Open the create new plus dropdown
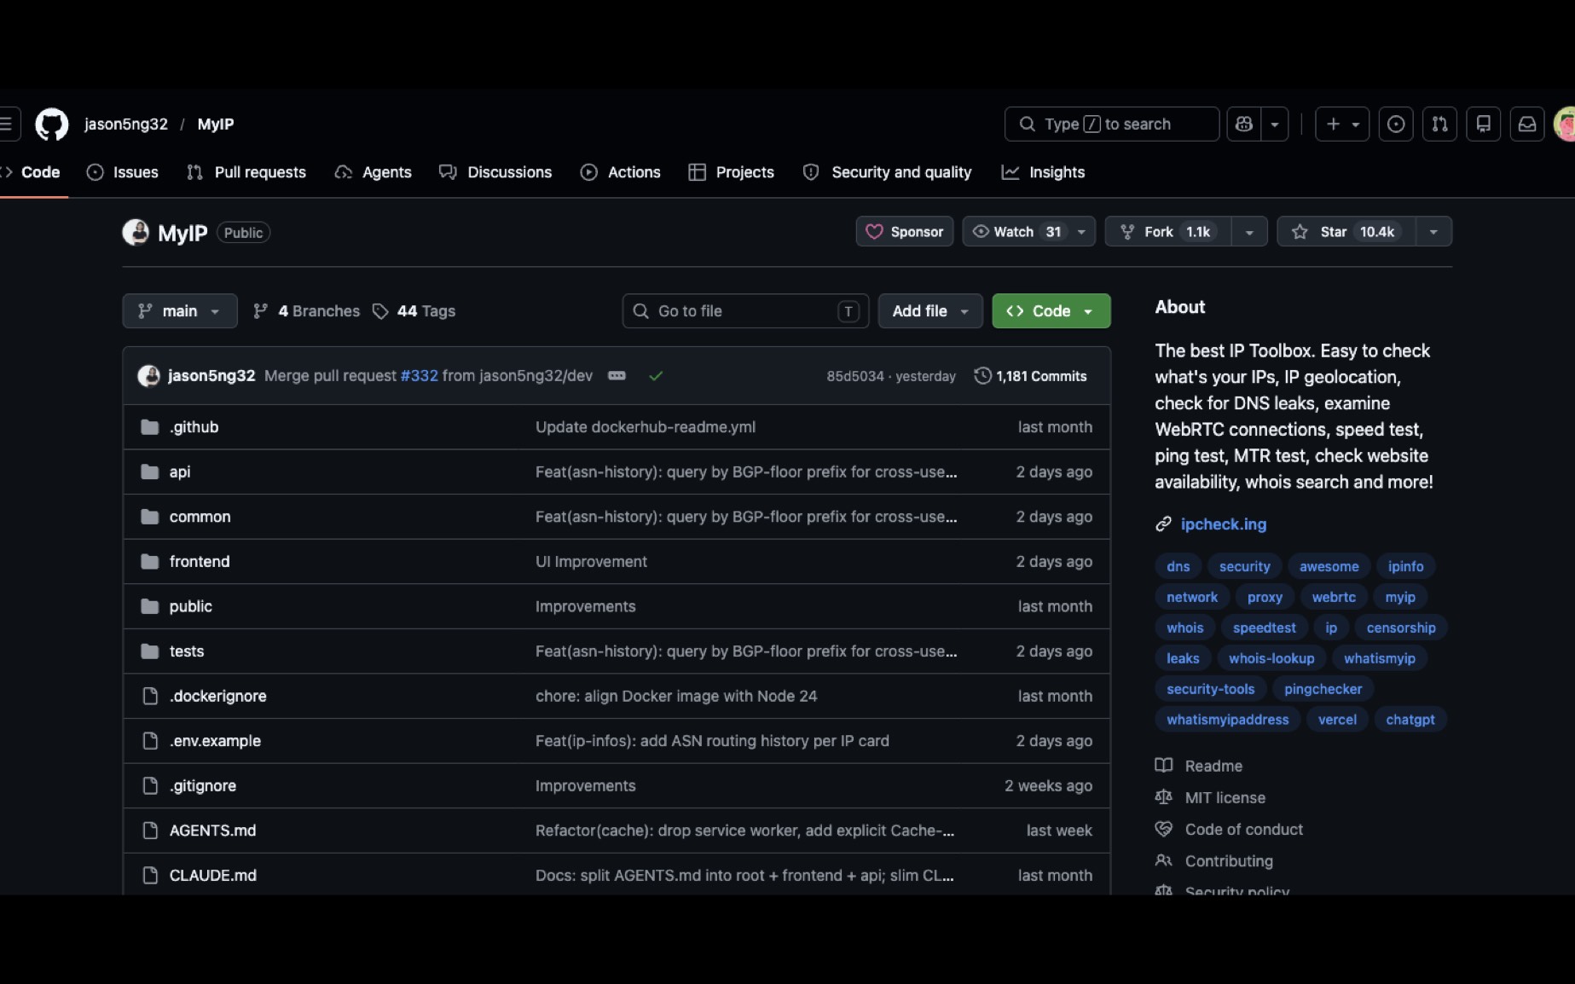1575x984 pixels. click(x=1342, y=124)
